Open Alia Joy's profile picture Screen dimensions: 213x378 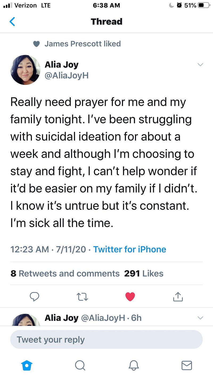pyautogui.click(x=25, y=70)
